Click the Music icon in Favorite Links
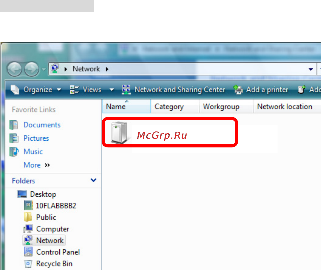The image size is (321, 270). click(14, 151)
